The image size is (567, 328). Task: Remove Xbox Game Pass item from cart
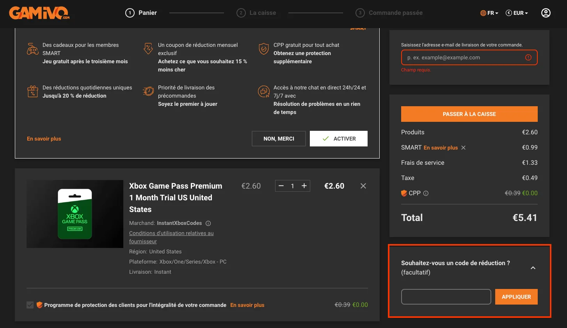pos(363,186)
